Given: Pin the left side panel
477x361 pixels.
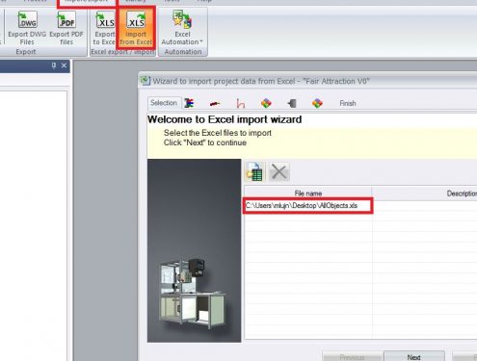Looking at the screenshot, I should point(54,65).
